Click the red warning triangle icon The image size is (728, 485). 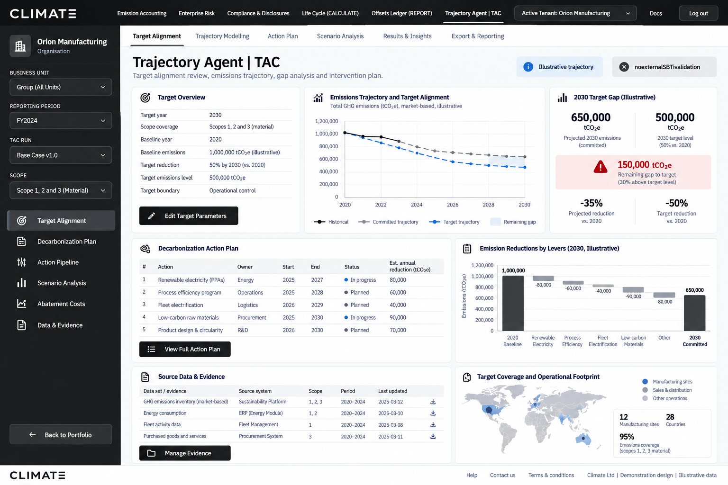(x=601, y=167)
